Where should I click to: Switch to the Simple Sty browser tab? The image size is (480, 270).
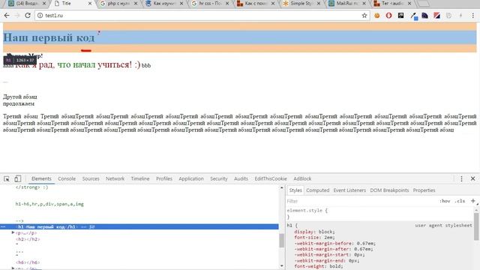click(301, 4)
